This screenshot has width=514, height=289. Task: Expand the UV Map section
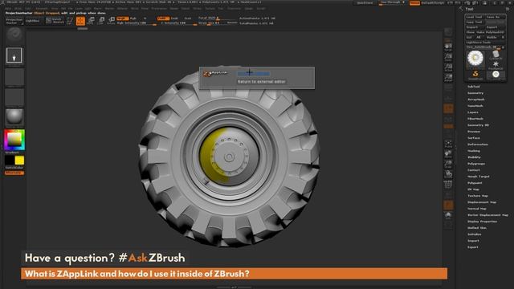click(x=473, y=189)
